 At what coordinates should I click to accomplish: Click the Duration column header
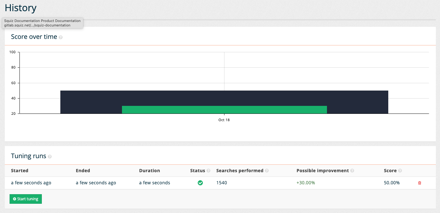[x=149, y=171]
